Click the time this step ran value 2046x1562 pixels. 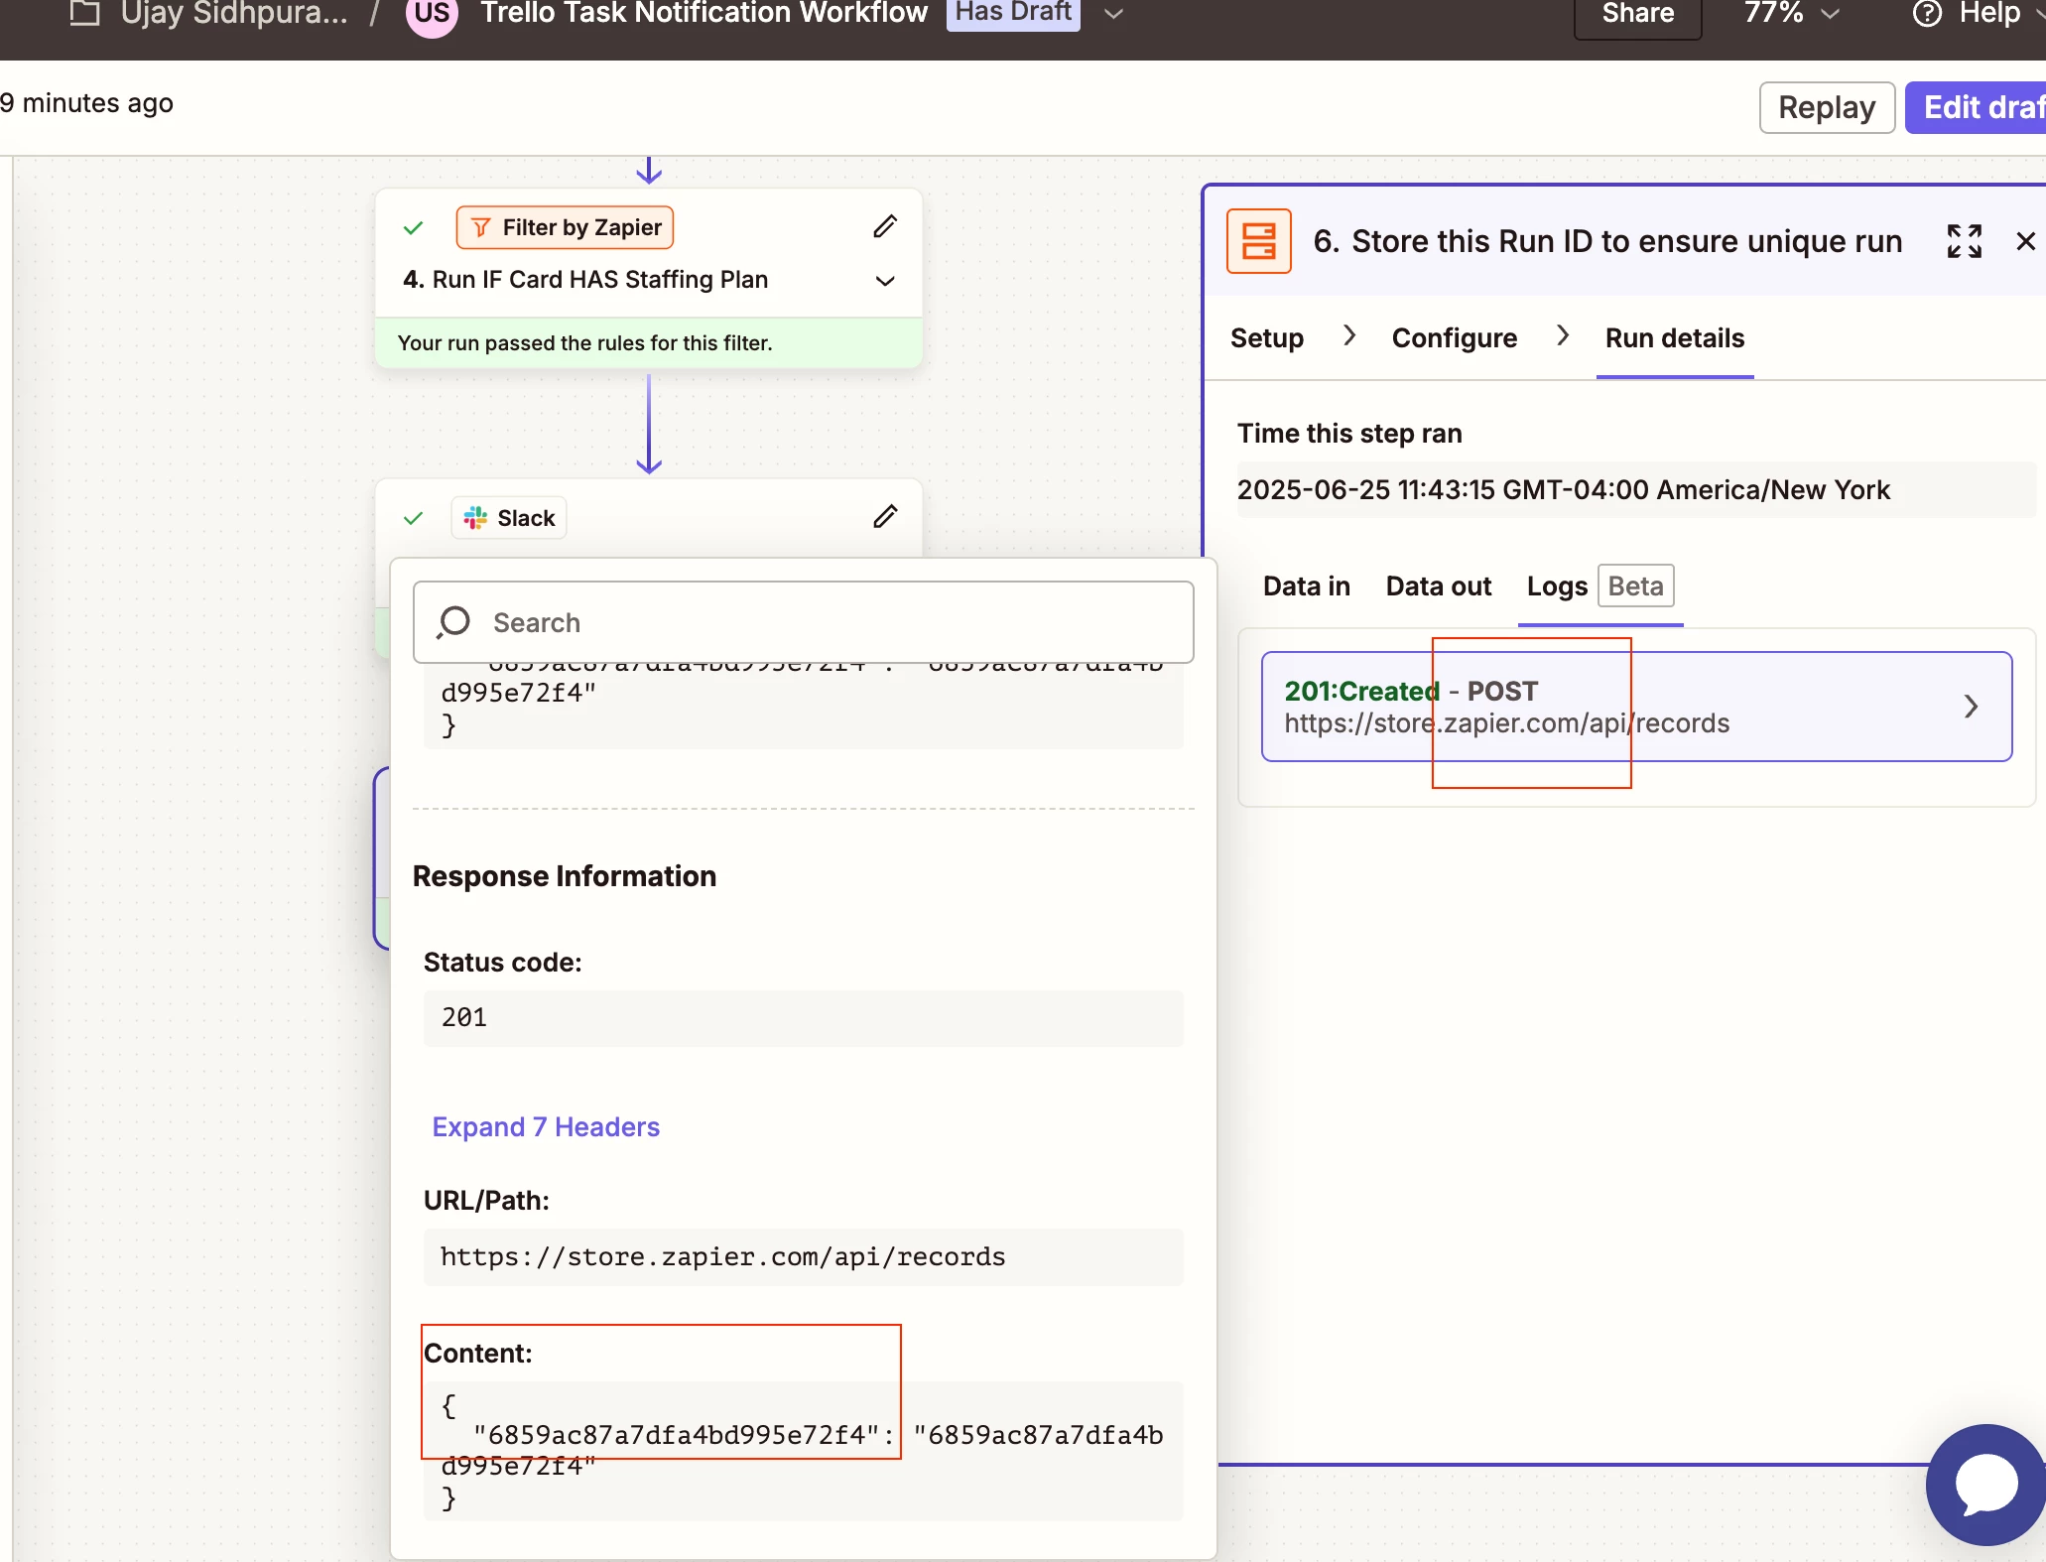coord(1635,490)
